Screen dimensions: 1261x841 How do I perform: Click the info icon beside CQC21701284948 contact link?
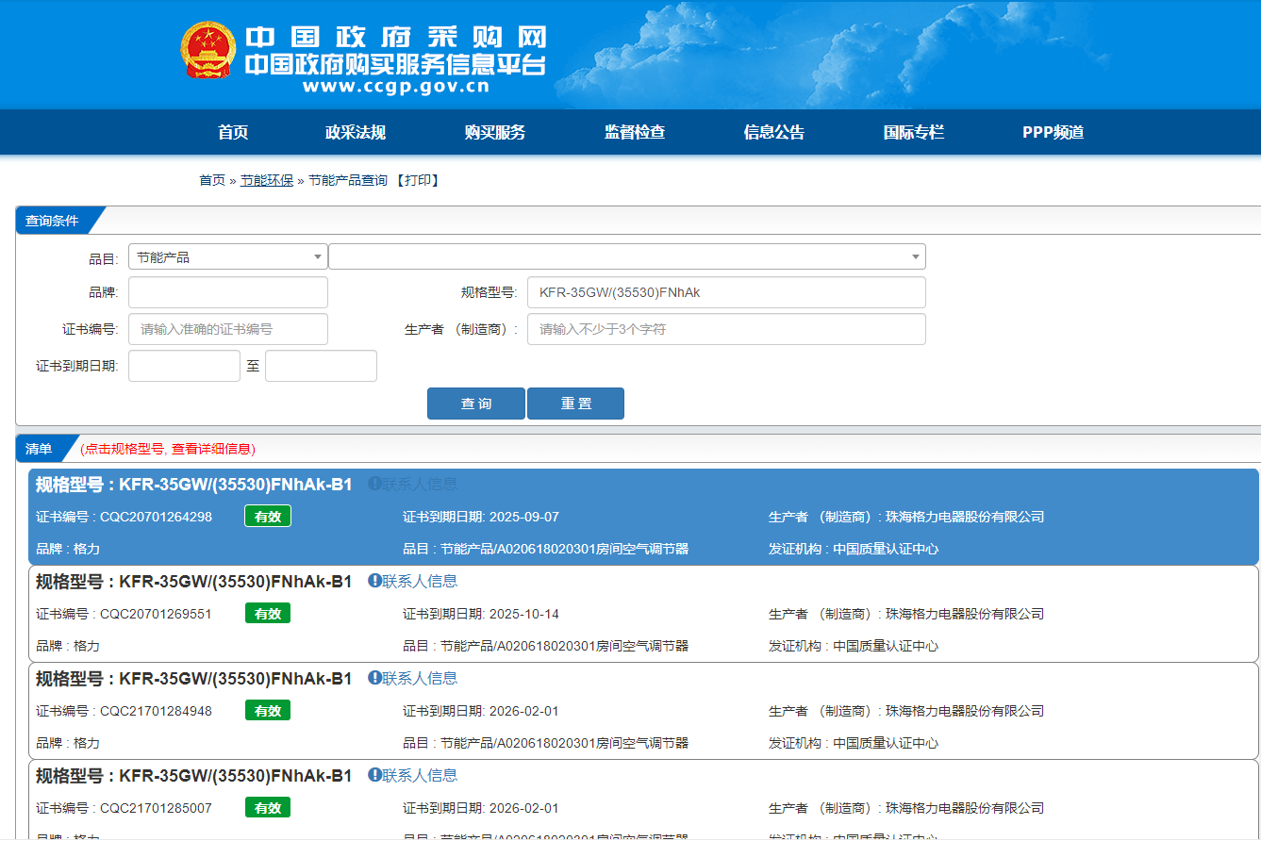point(374,678)
